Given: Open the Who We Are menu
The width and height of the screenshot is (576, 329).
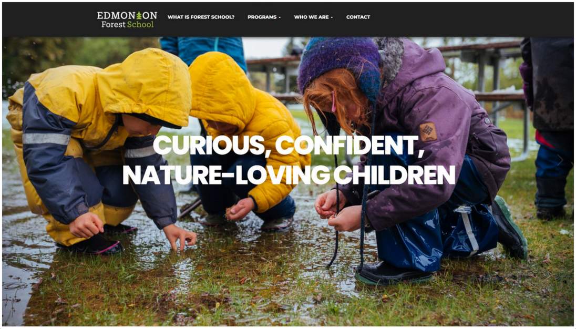Looking at the screenshot, I should click(313, 17).
